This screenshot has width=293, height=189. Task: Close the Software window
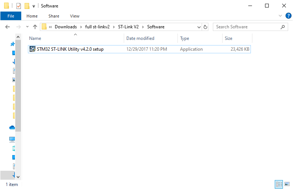tap(284, 6)
